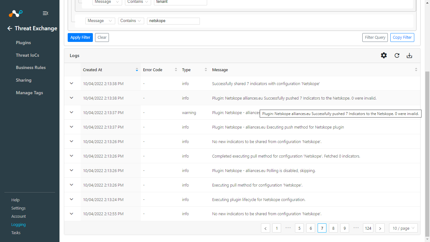Go to page 6

click(311, 228)
